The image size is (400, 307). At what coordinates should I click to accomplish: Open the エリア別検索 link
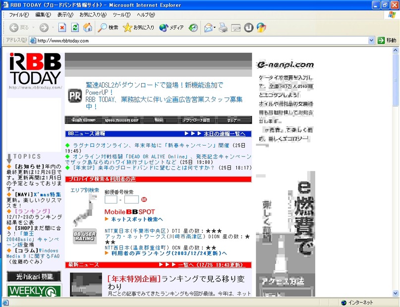click(x=85, y=190)
